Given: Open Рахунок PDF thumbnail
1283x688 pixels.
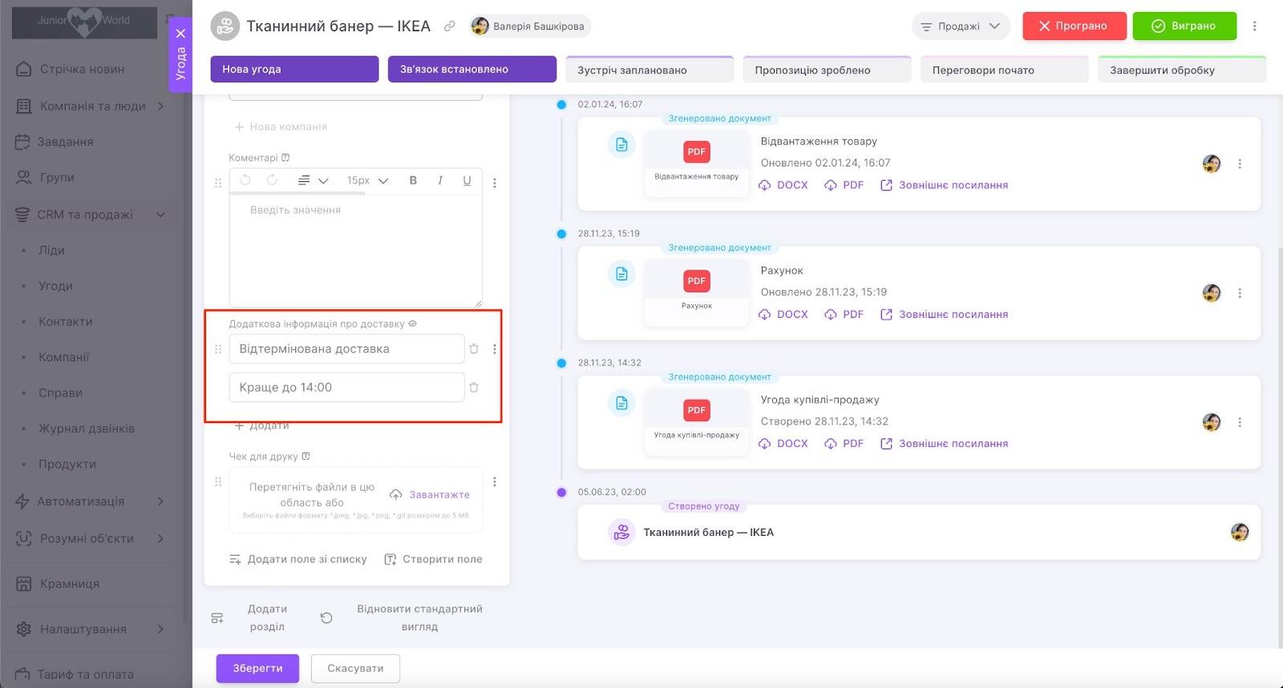Looking at the screenshot, I should (696, 292).
